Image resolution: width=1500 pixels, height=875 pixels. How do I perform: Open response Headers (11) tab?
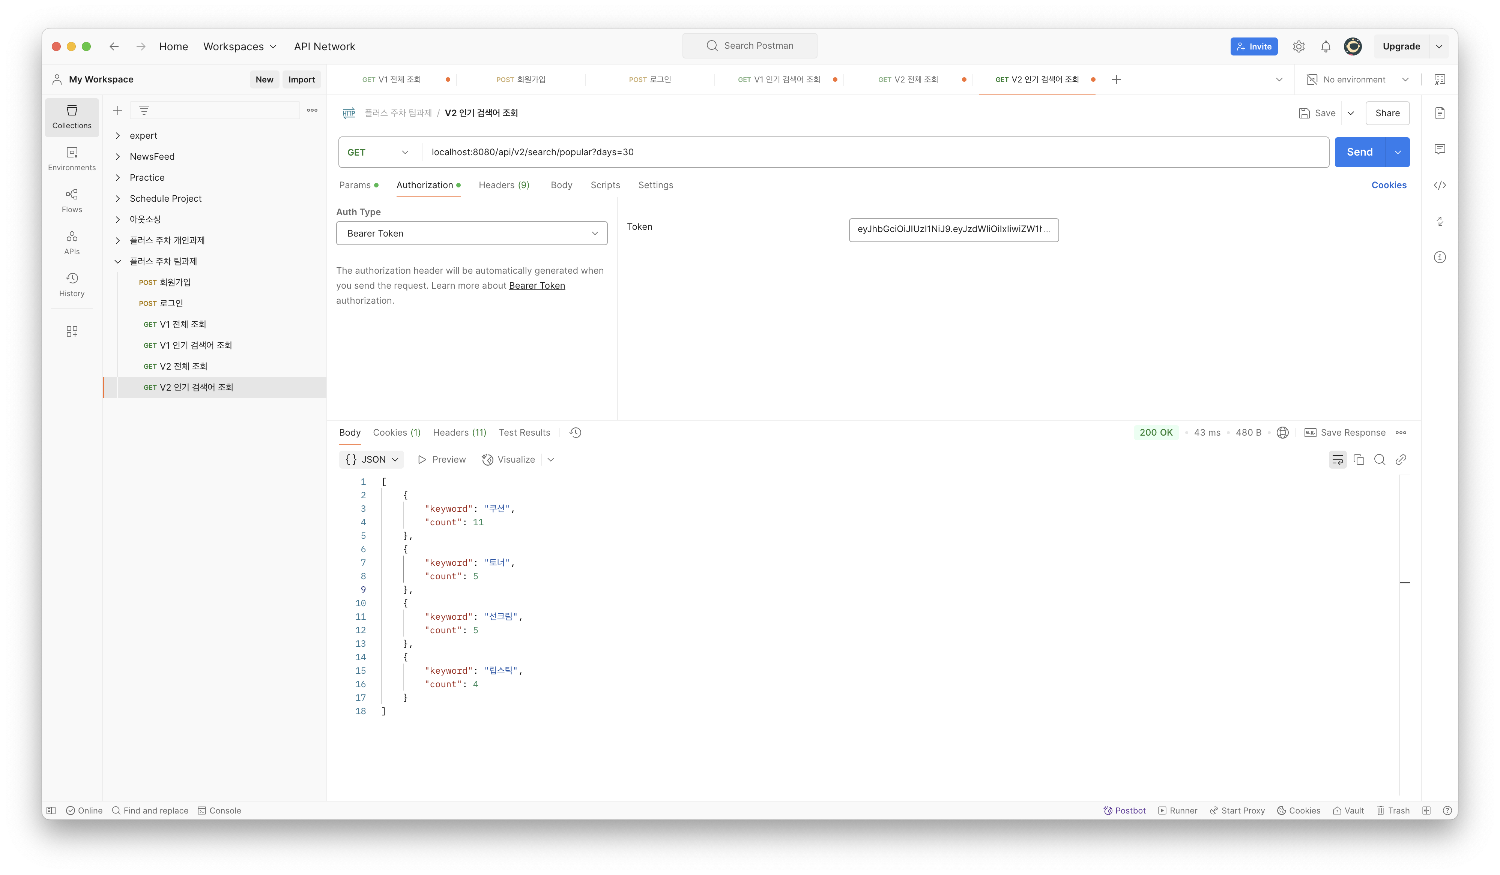click(x=459, y=433)
